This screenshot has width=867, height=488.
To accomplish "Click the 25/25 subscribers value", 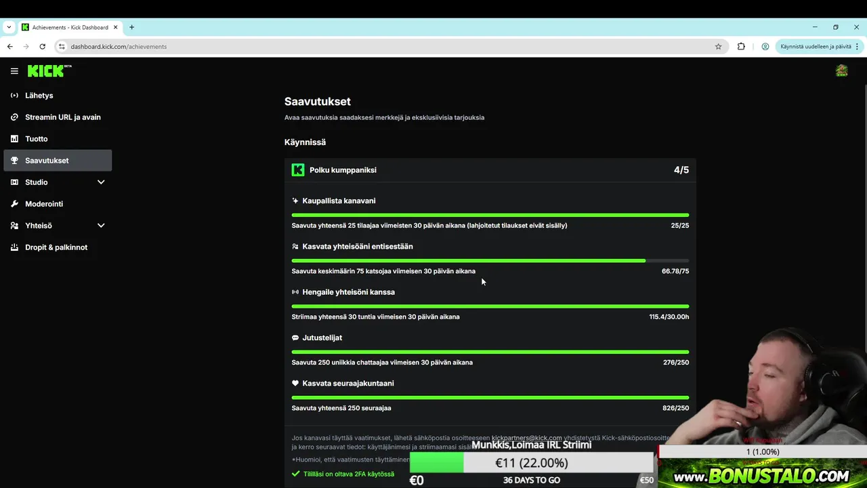I will [x=680, y=226].
